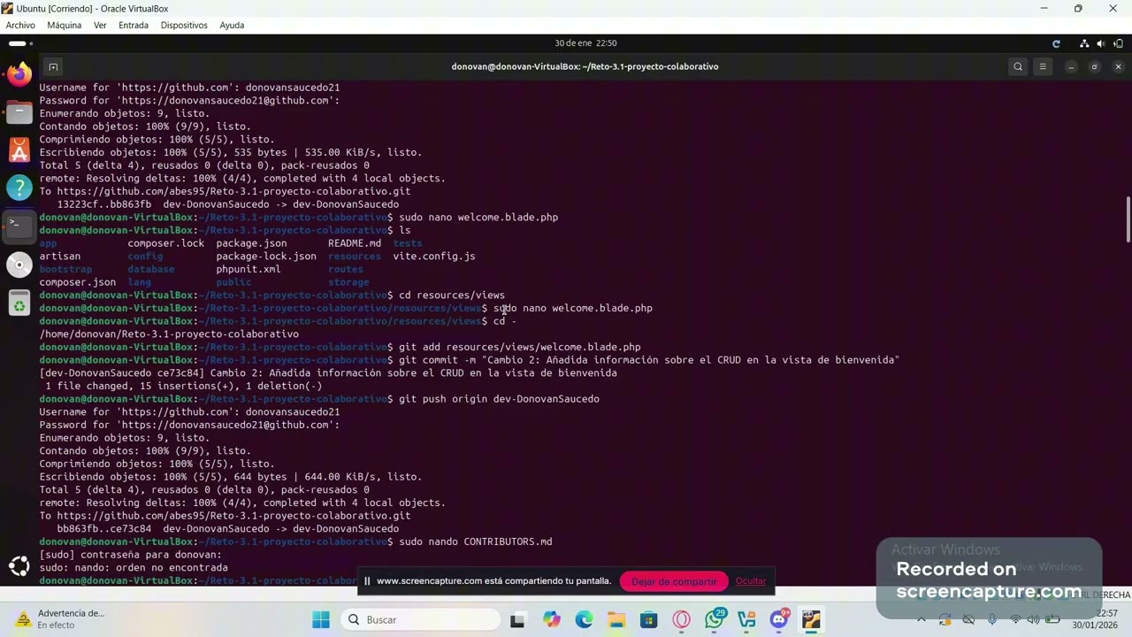
Task: Click '1 file changed, 15 insertions(+), 1 deletion(-)' line
Action: [183, 386]
